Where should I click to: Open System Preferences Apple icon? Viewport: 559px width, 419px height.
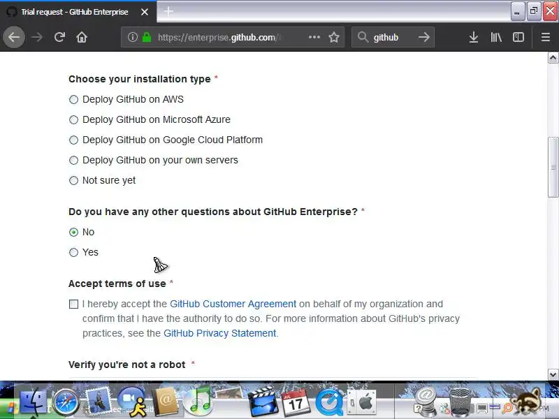point(361,402)
